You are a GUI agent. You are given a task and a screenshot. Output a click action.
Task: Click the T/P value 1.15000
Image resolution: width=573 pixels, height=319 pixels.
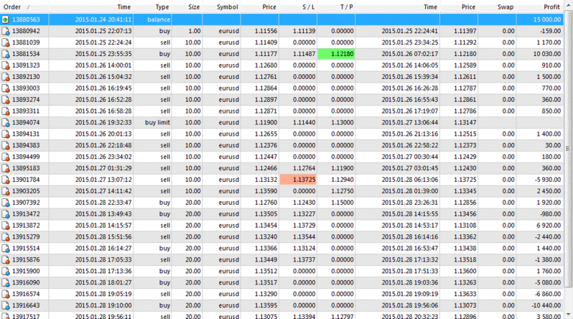pyautogui.click(x=343, y=203)
